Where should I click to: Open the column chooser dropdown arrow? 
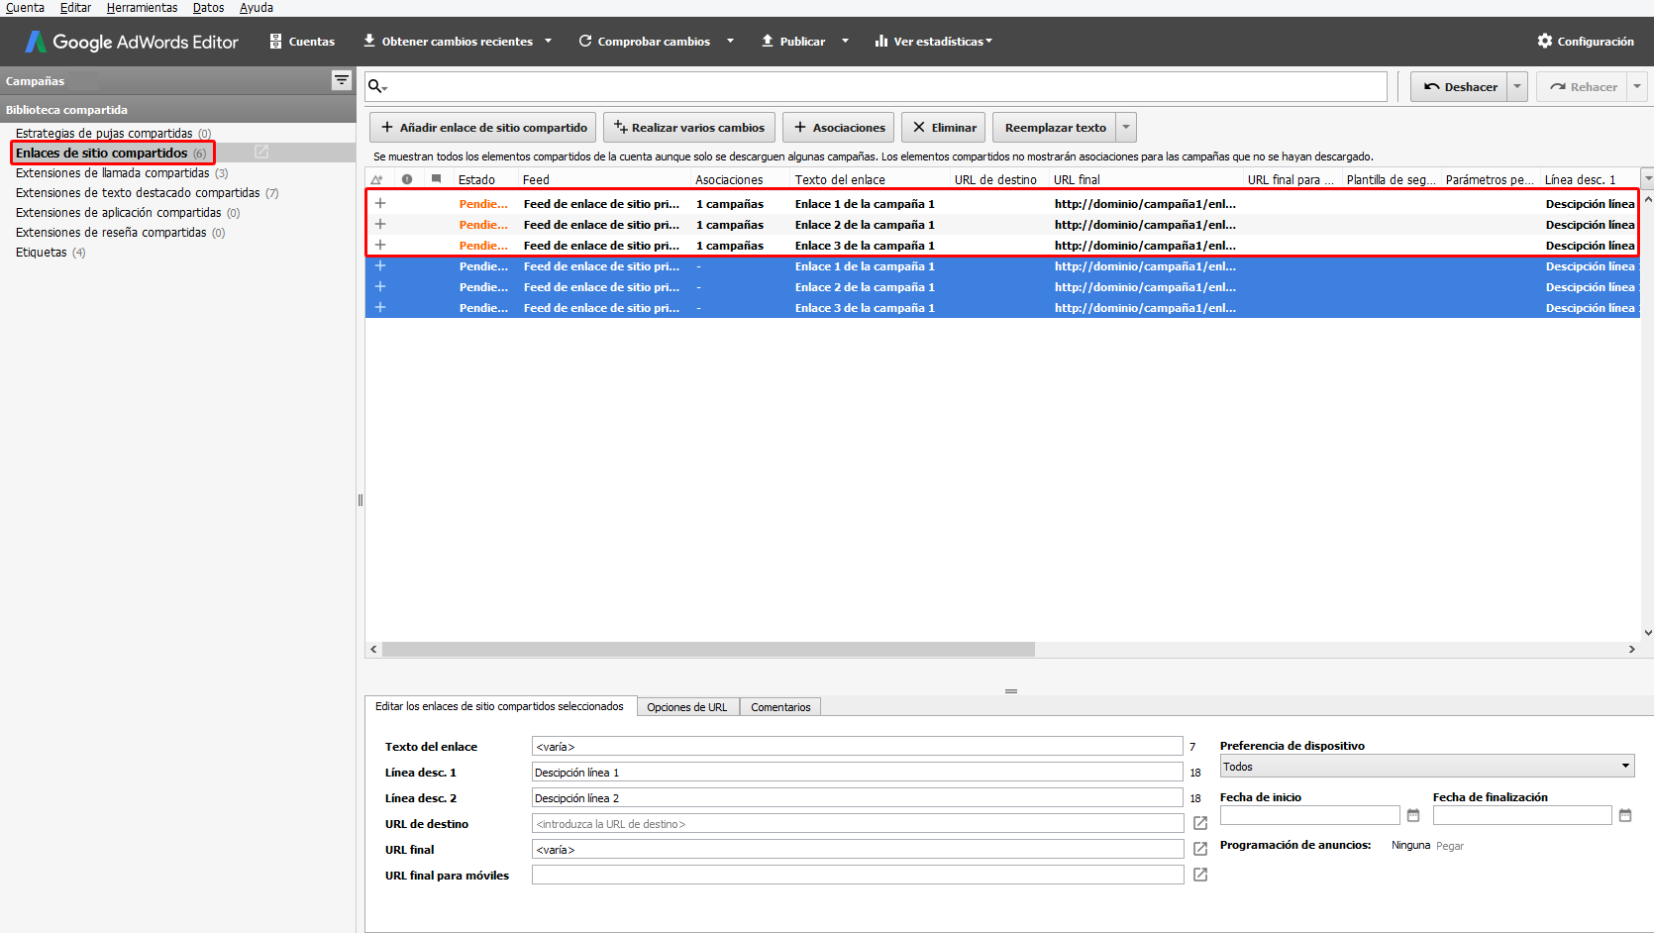pyautogui.click(x=1647, y=179)
